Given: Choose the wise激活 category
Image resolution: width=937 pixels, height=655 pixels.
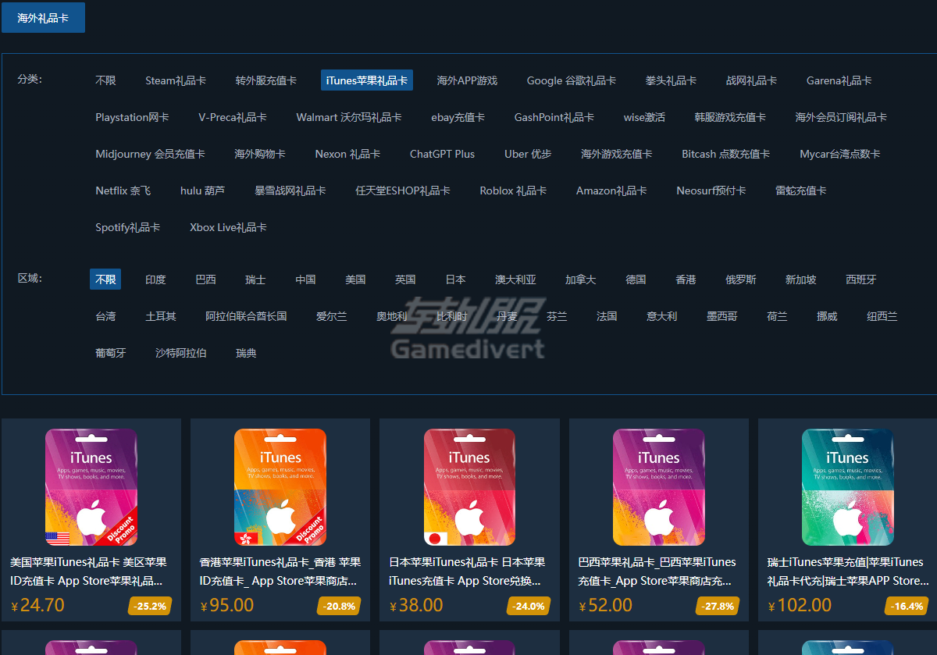Looking at the screenshot, I should point(644,117).
